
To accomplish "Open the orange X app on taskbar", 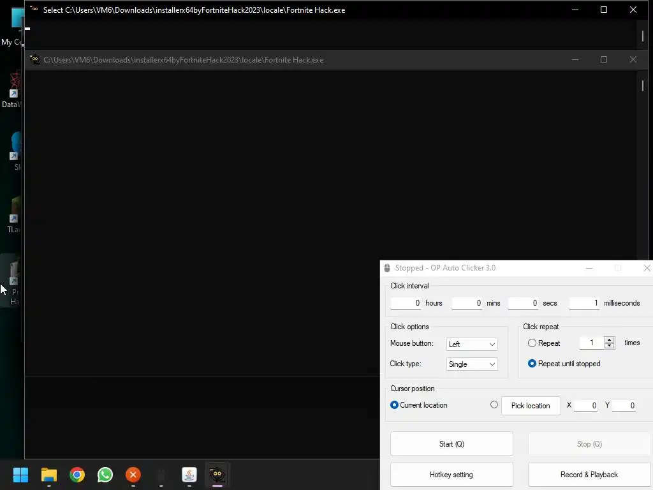I will tap(133, 475).
